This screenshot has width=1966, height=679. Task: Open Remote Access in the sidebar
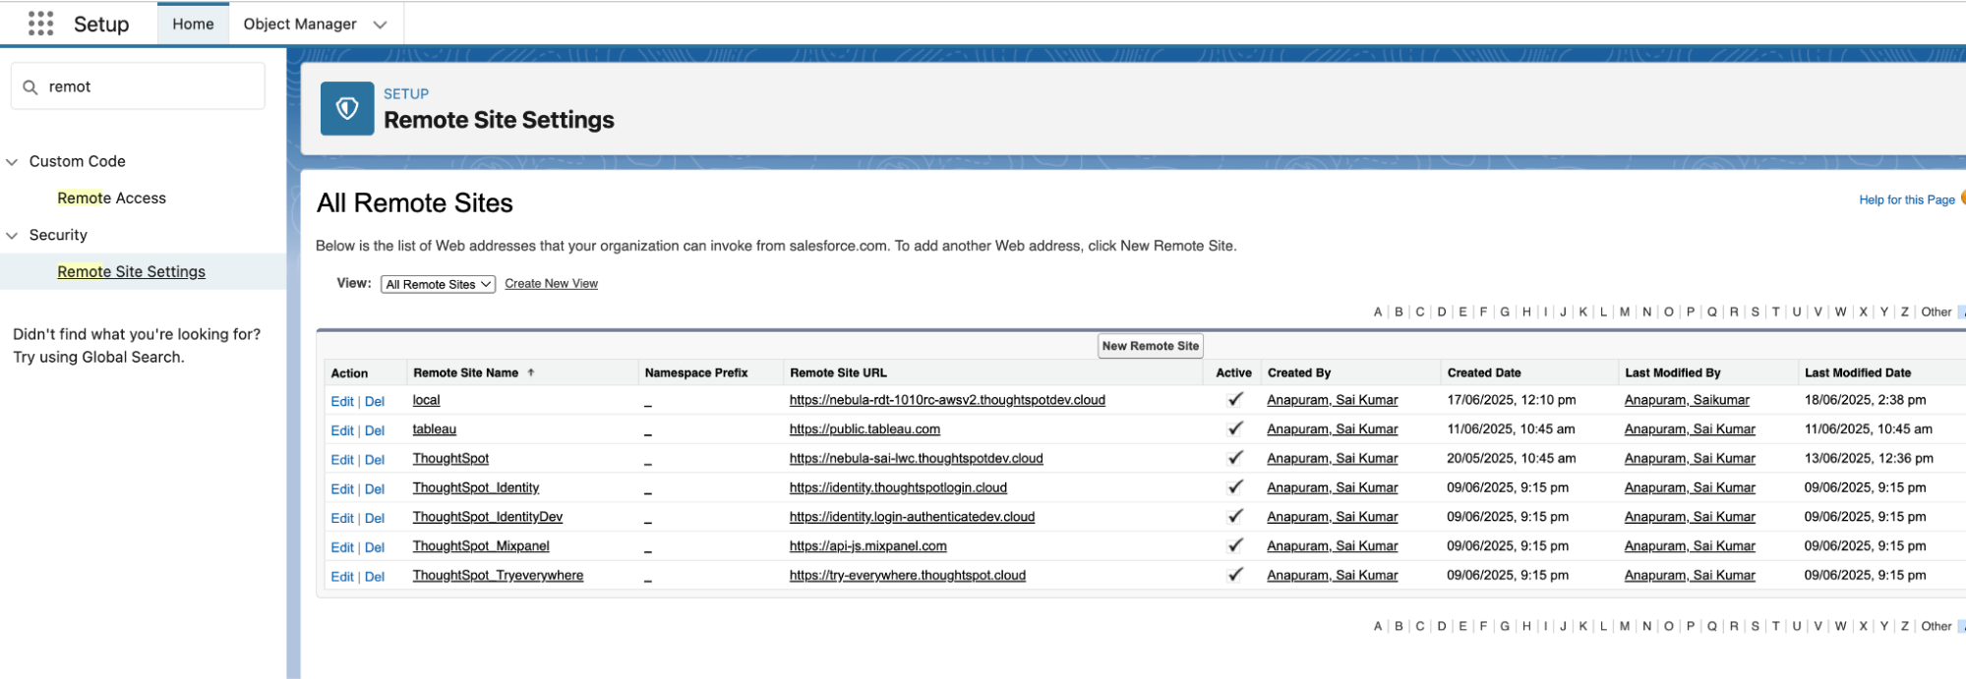pyautogui.click(x=111, y=198)
